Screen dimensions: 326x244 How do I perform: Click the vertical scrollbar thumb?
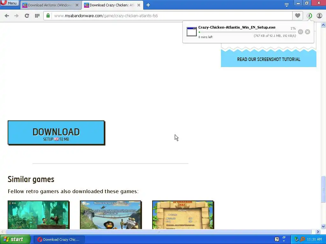point(323,189)
